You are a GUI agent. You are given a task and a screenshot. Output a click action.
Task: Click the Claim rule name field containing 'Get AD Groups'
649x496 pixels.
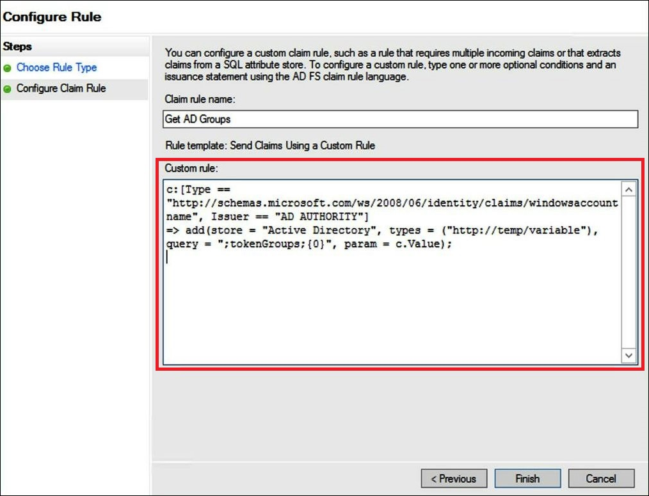click(400, 120)
